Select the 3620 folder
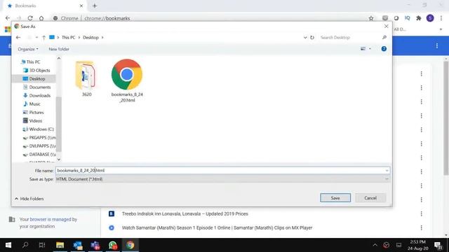This screenshot has height=252, width=449. 86,79
